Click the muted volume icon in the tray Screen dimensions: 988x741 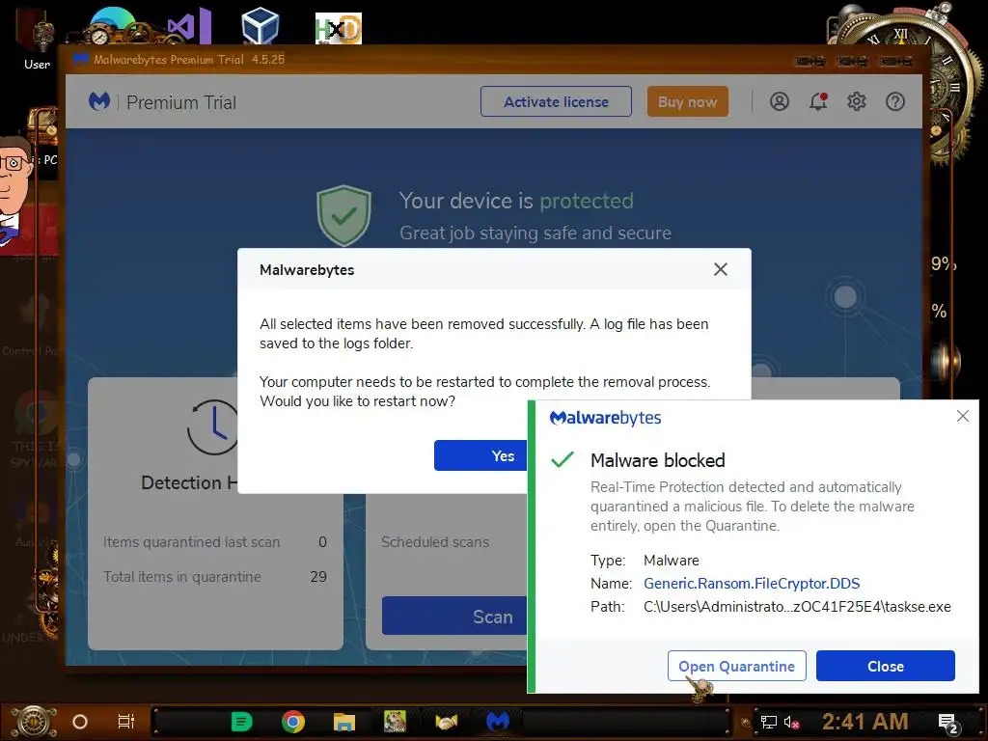pyautogui.click(x=791, y=722)
